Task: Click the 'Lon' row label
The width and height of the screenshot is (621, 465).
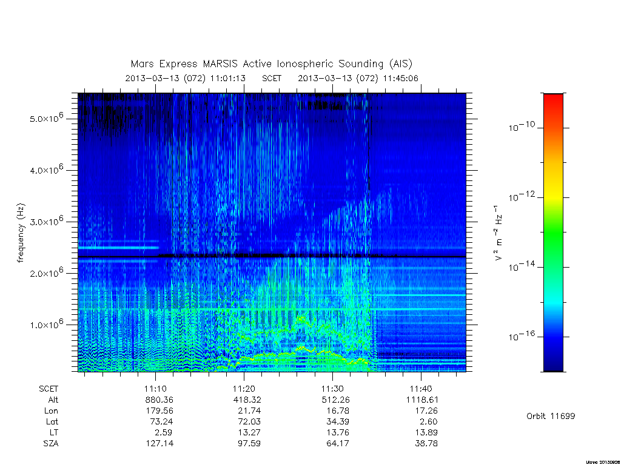Action: tap(52, 411)
